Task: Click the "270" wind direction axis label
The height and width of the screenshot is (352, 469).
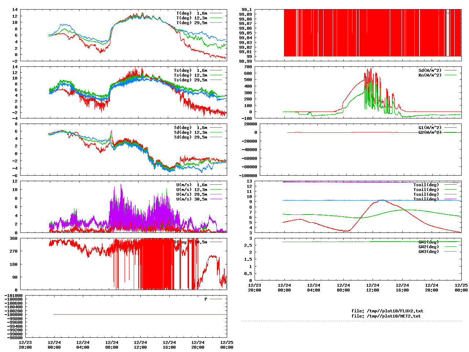Action: pyautogui.click(x=14, y=251)
